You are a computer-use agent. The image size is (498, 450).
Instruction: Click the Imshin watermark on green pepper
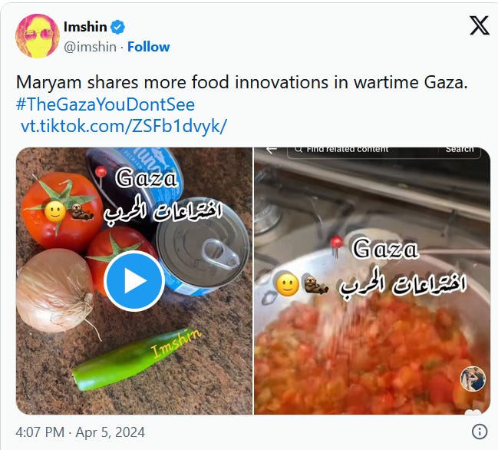(176, 343)
